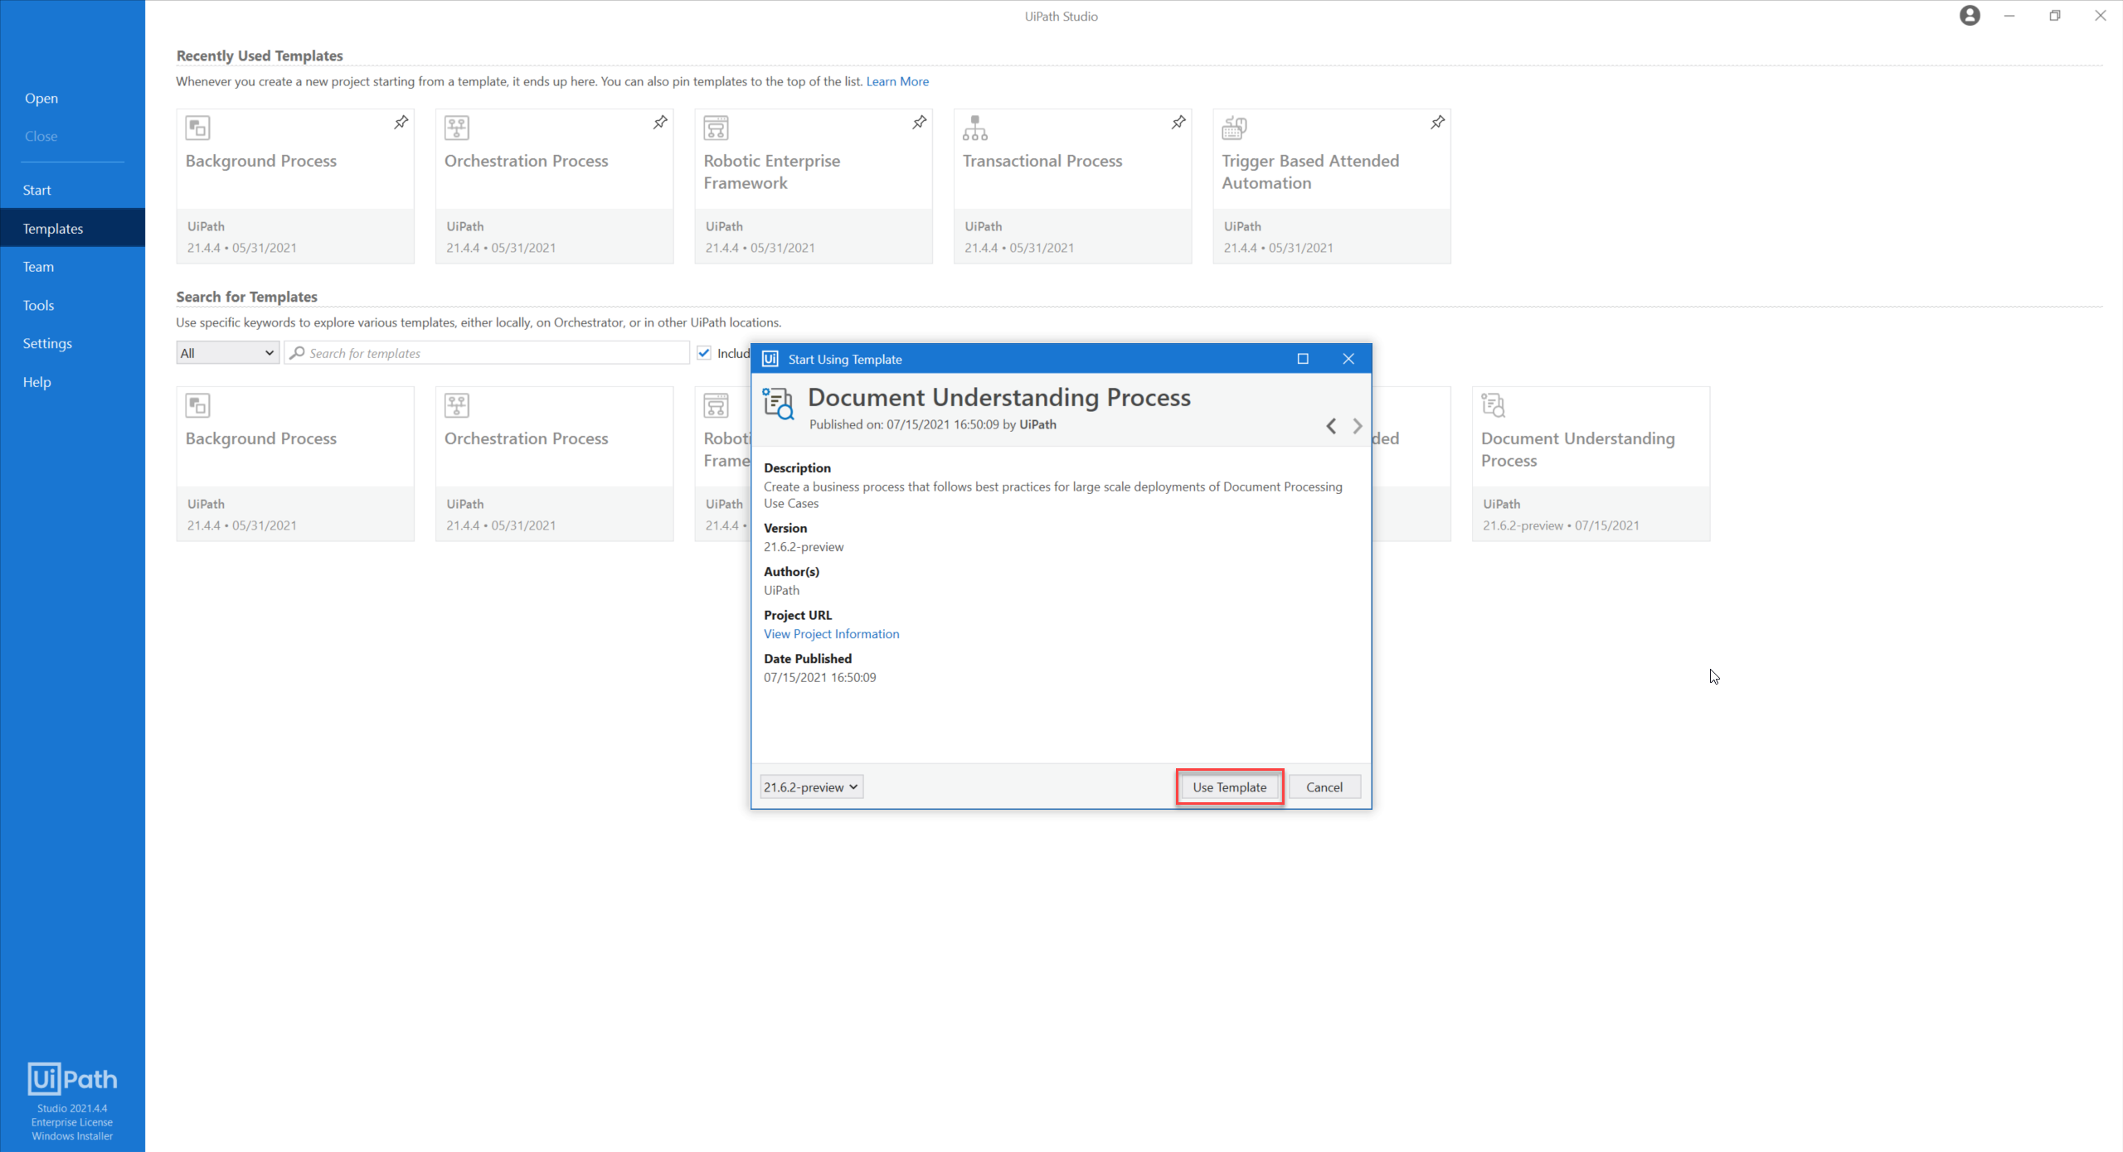Pin the Robotic Enterprise Framework template
2123x1152 pixels.
pos(919,123)
